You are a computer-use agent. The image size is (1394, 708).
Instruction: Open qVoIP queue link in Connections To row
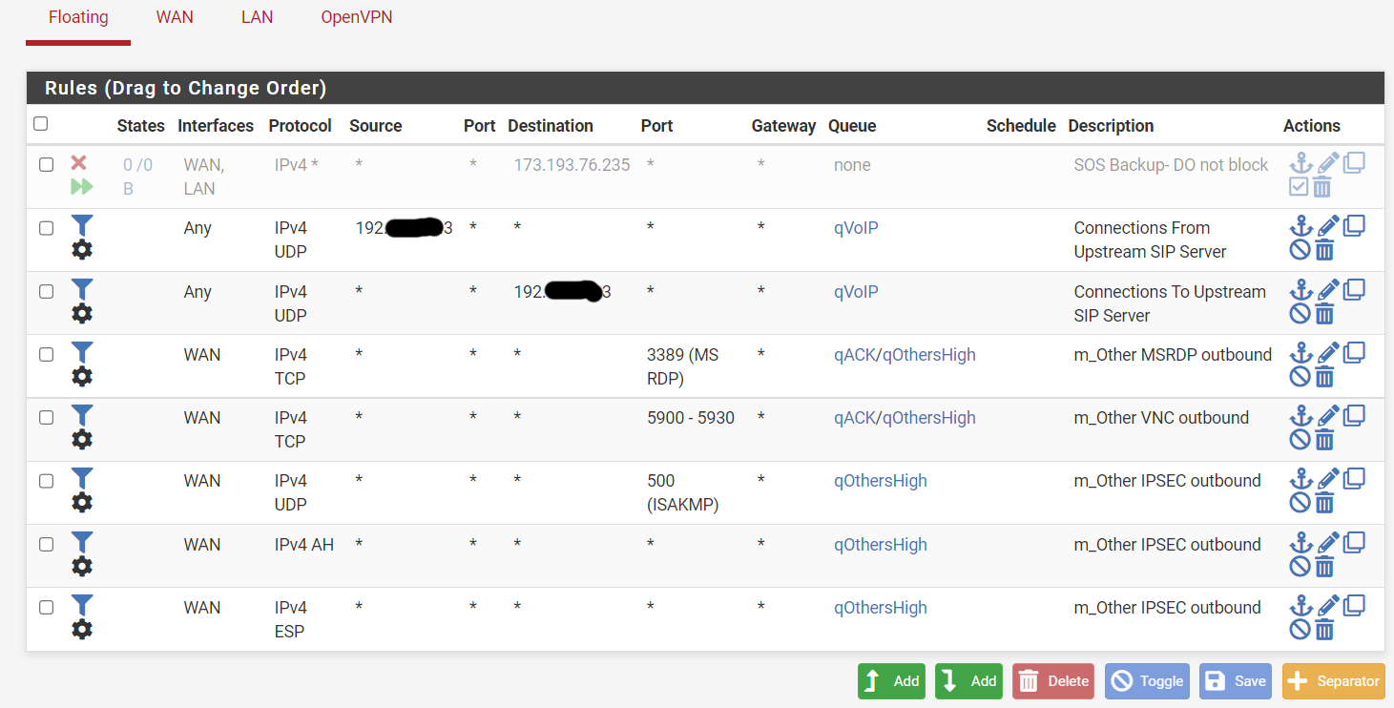click(x=856, y=292)
